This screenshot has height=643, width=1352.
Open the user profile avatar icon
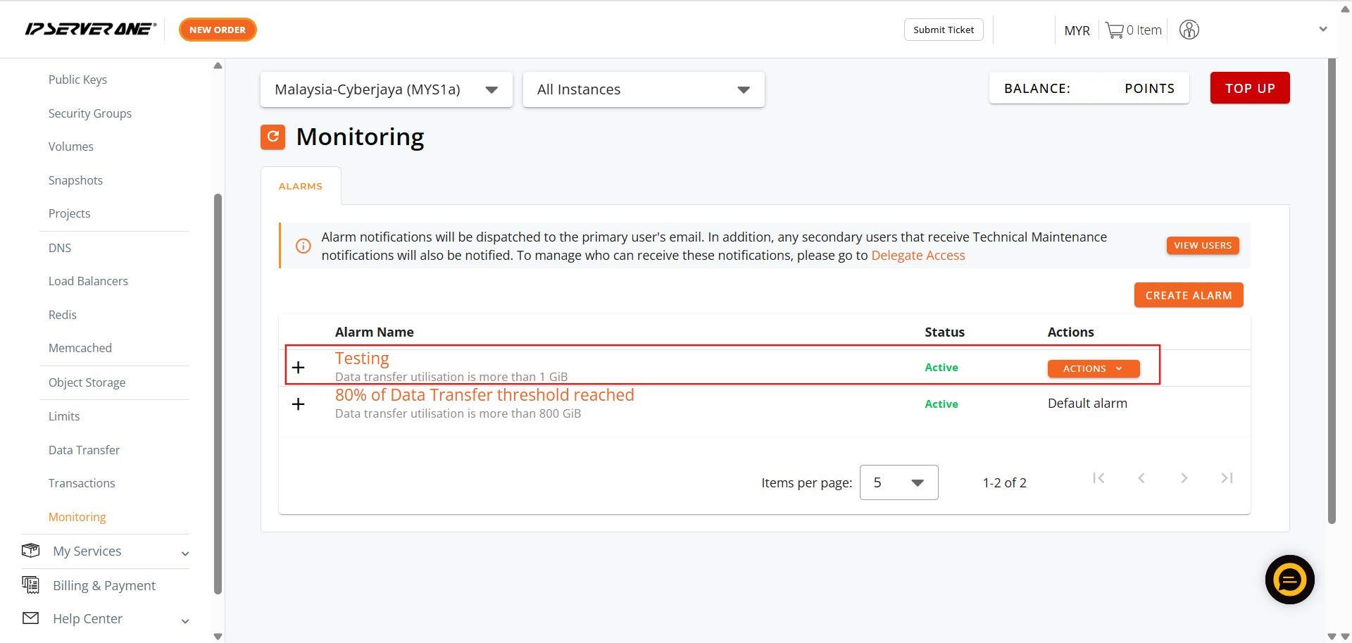(1189, 30)
